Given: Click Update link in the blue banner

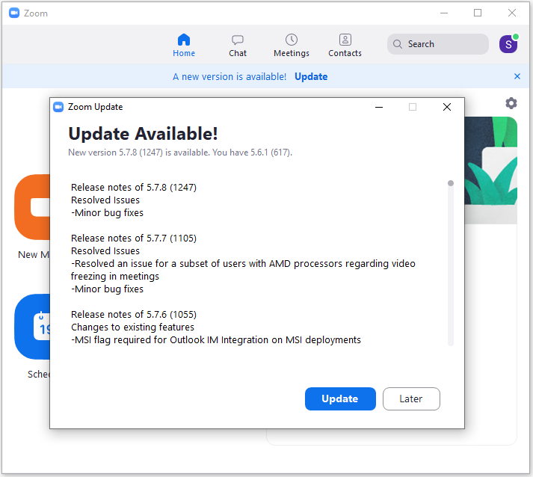Looking at the screenshot, I should click(311, 77).
